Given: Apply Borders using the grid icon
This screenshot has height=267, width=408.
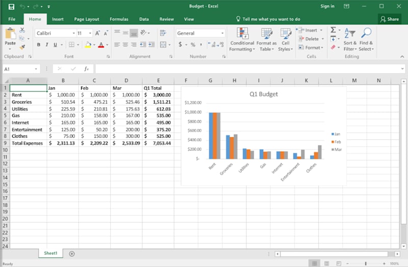Looking at the screenshot, I should tap(71, 45).
